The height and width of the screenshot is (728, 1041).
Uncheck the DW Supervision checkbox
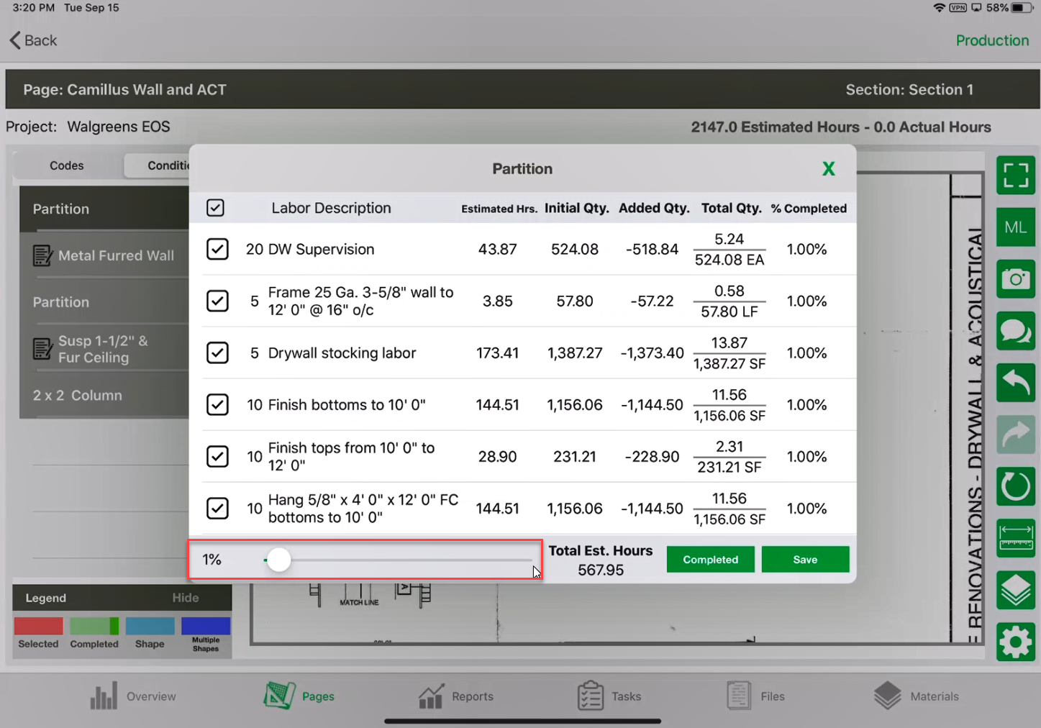217,250
